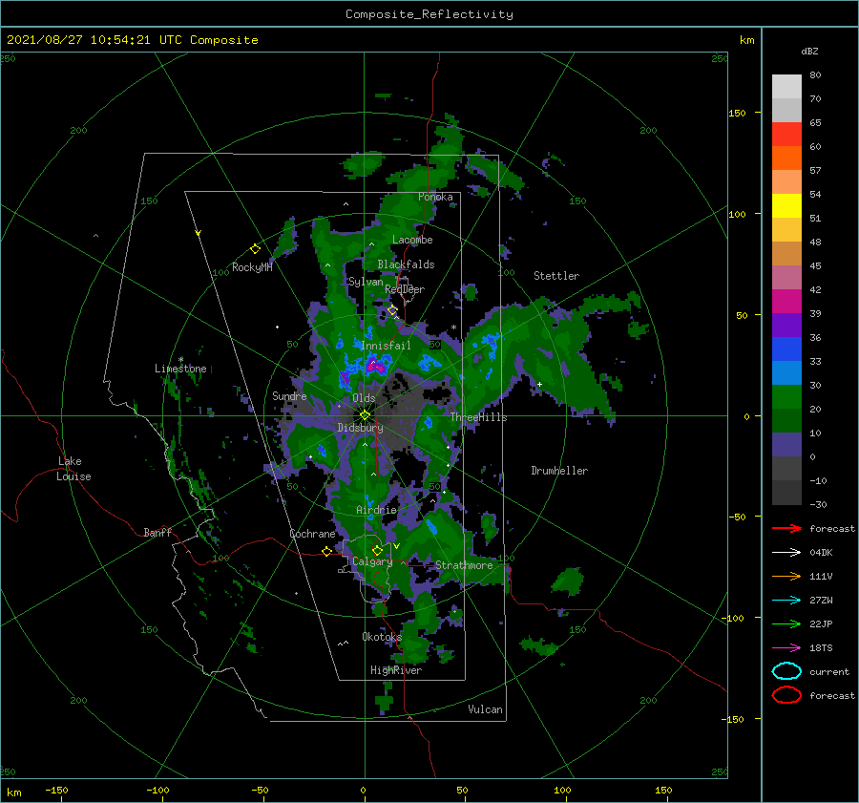859x803 pixels.
Task: Click the Calgary city label
Action: (x=372, y=561)
